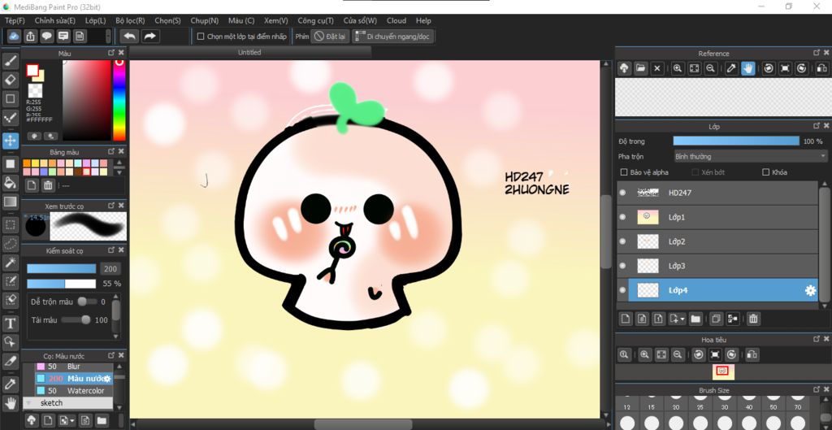Zoom out in the Hoa tiêu navigator
Viewport: 832px width, 430px height.
[678, 354]
